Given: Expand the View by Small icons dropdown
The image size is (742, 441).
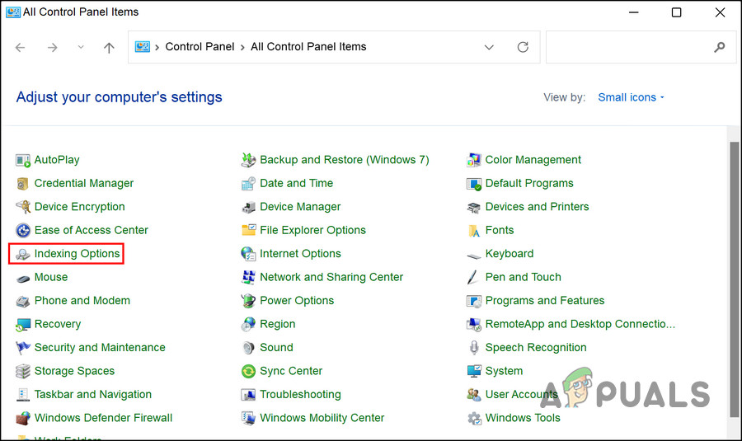Looking at the screenshot, I should click(631, 97).
